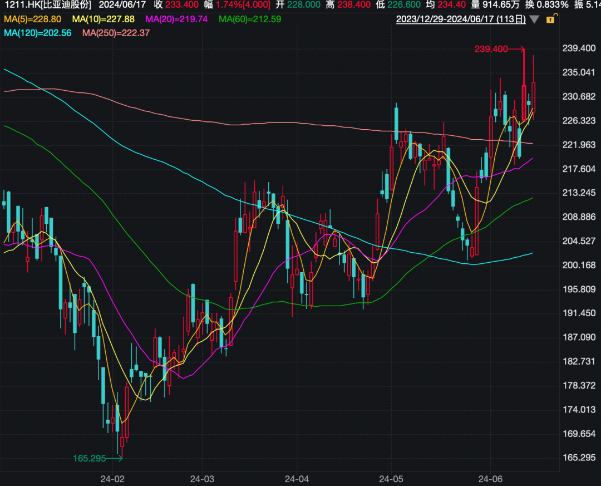Click the 24-03 label on time axis

[203, 479]
